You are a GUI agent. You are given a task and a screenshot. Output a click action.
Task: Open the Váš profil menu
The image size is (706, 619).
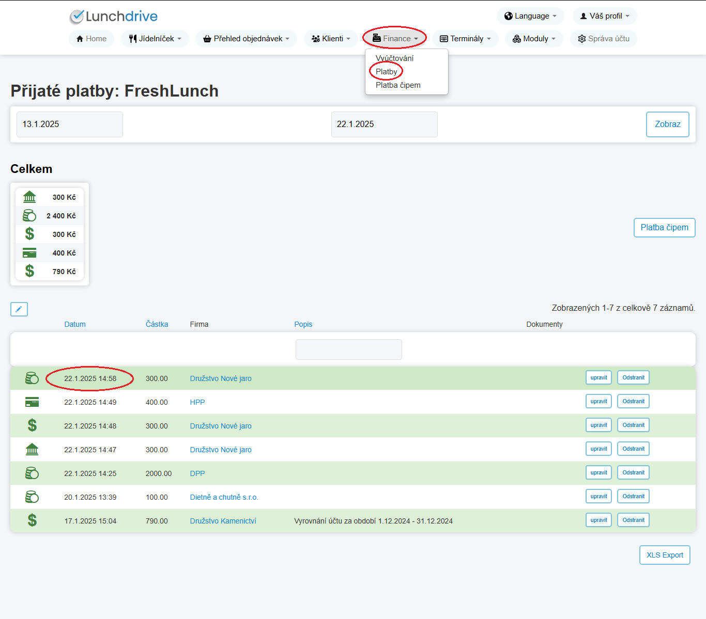click(605, 16)
